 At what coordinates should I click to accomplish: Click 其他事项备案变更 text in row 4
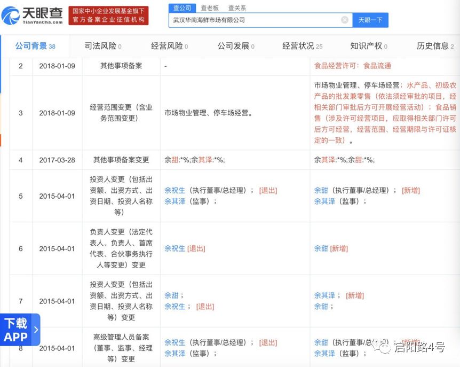click(x=121, y=160)
